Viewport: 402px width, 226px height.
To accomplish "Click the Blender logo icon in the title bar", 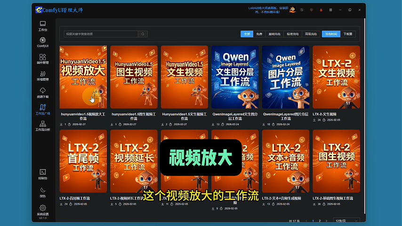I will 292,10.
